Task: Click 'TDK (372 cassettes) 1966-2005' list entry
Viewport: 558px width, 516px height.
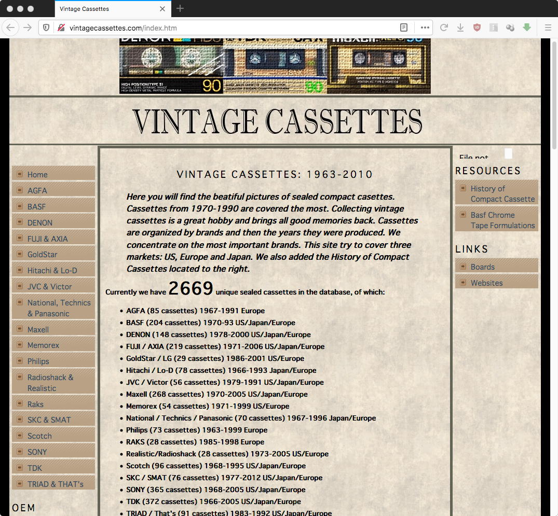Action: coord(213,501)
